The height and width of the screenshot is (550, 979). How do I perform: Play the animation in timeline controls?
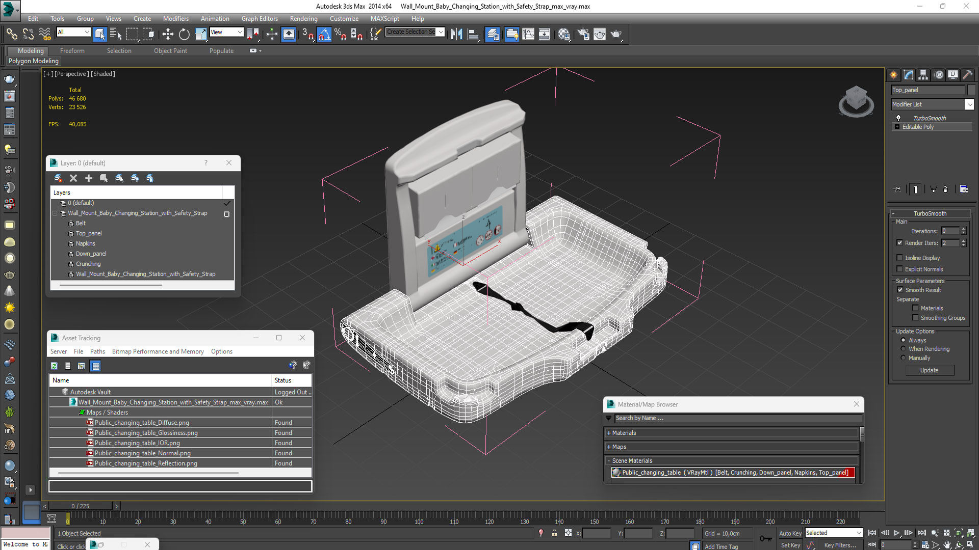click(896, 533)
